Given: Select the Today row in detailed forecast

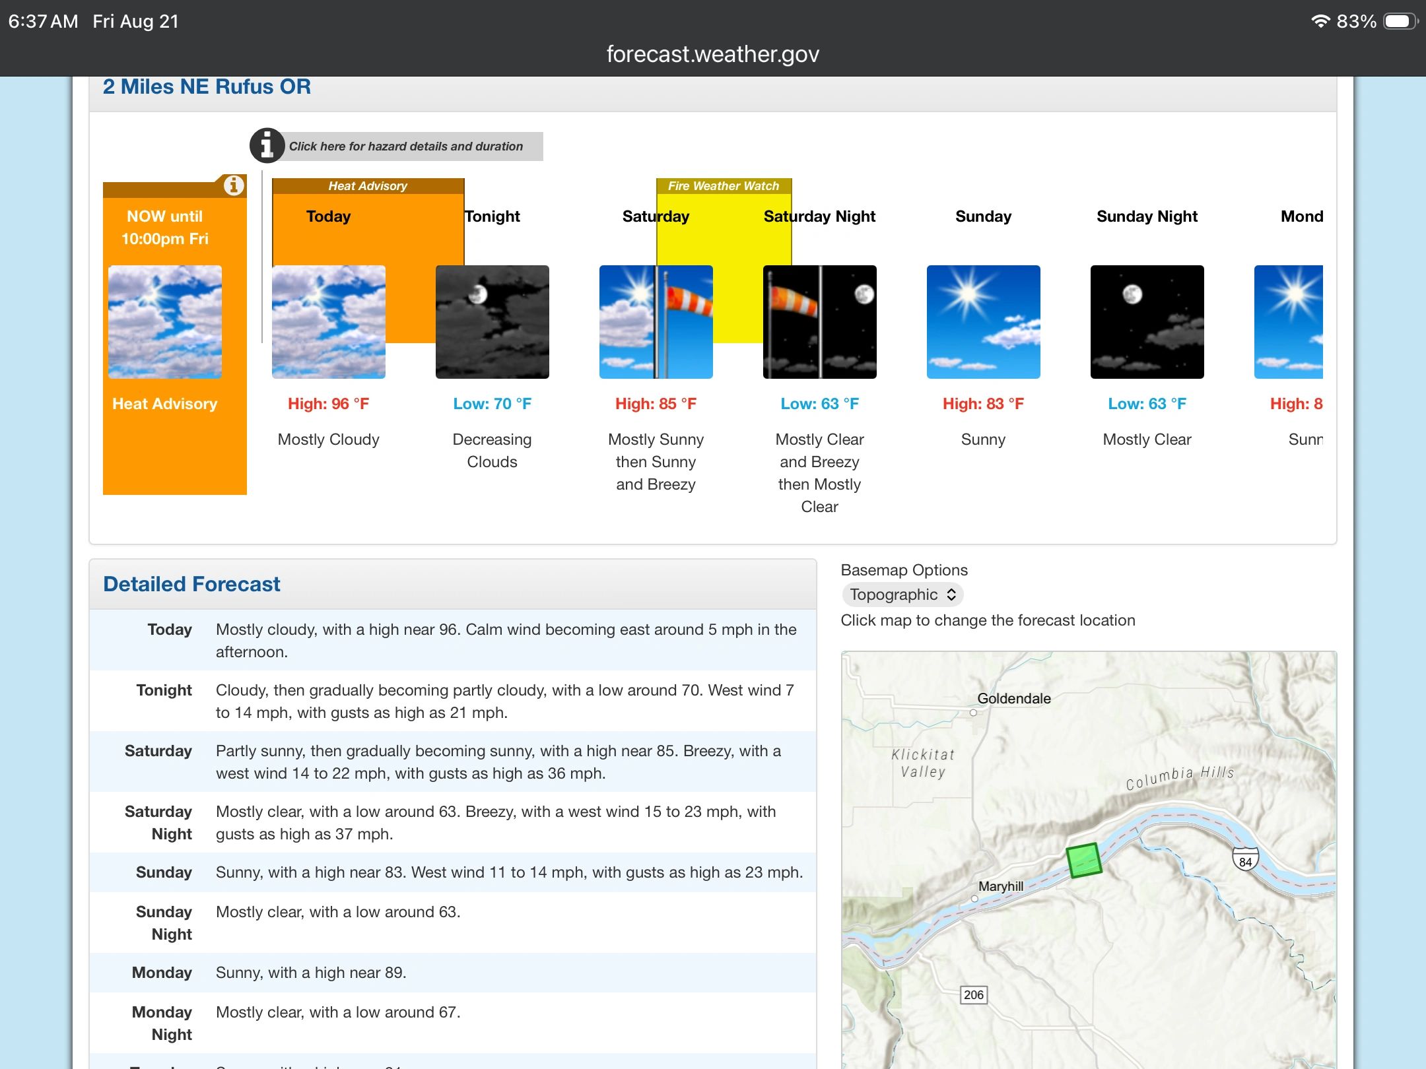Looking at the screenshot, I should pos(453,640).
